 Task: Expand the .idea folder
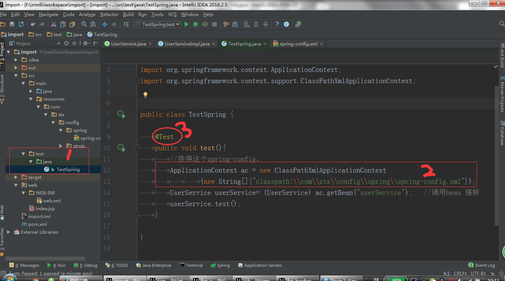pyautogui.click(x=16, y=60)
